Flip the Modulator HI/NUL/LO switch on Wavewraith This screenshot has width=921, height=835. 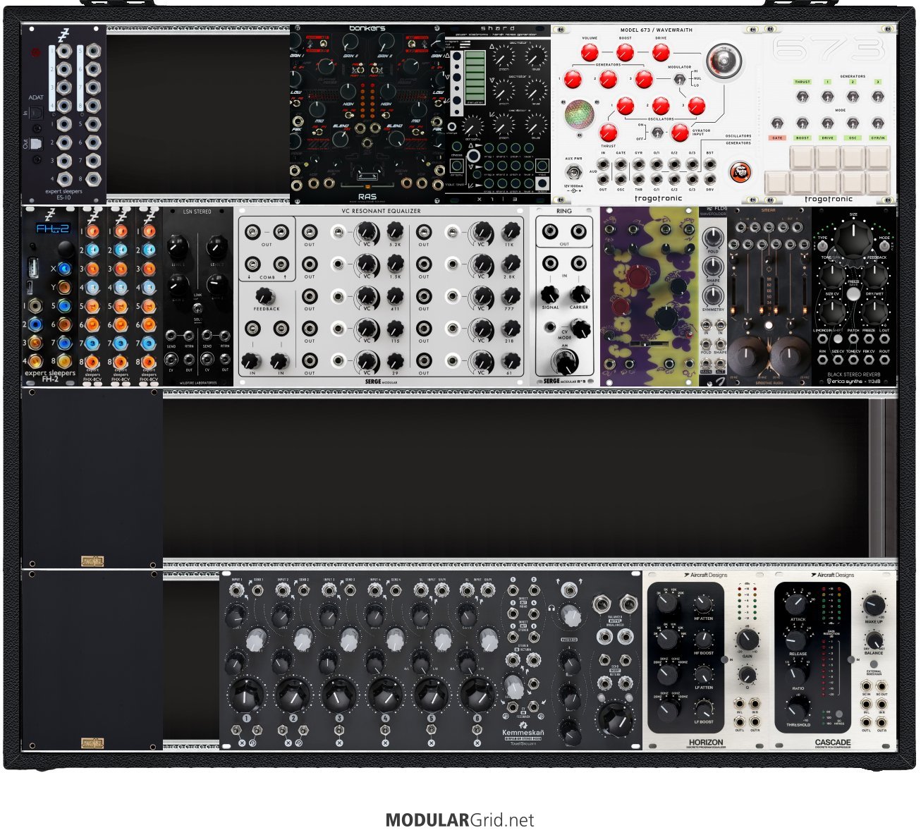(680, 78)
